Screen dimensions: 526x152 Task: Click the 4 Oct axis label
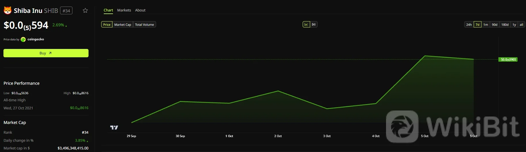[376, 136]
